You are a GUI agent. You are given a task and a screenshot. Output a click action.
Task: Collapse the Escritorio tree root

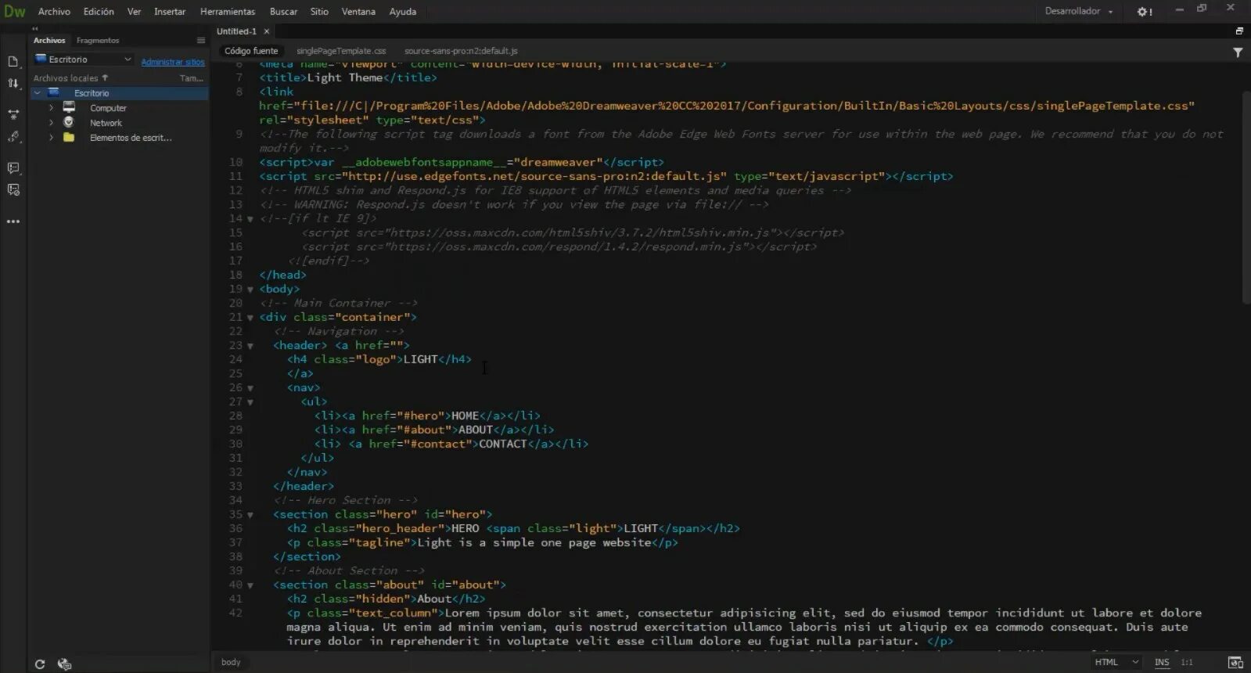[37, 93]
